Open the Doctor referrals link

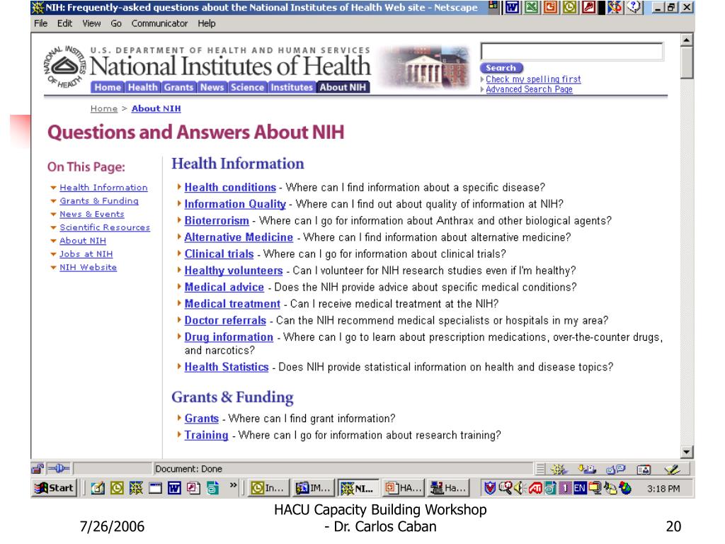pos(225,321)
